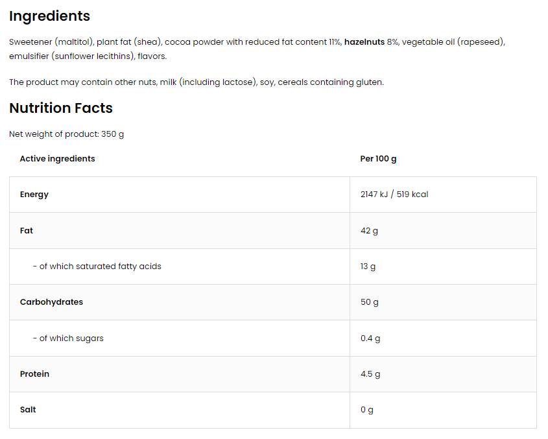The height and width of the screenshot is (439, 548).
Task: Select the bold hazelnuts word
Action: [x=364, y=42]
